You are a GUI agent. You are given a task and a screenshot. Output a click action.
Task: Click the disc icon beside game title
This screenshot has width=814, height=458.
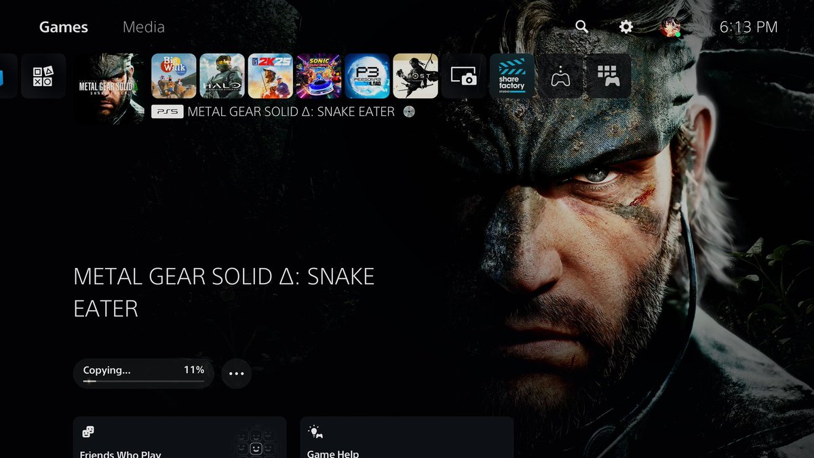coord(409,112)
